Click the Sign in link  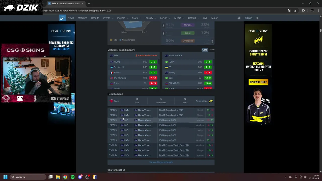point(249,18)
